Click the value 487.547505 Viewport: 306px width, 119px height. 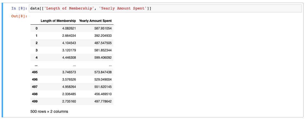coord(103,43)
